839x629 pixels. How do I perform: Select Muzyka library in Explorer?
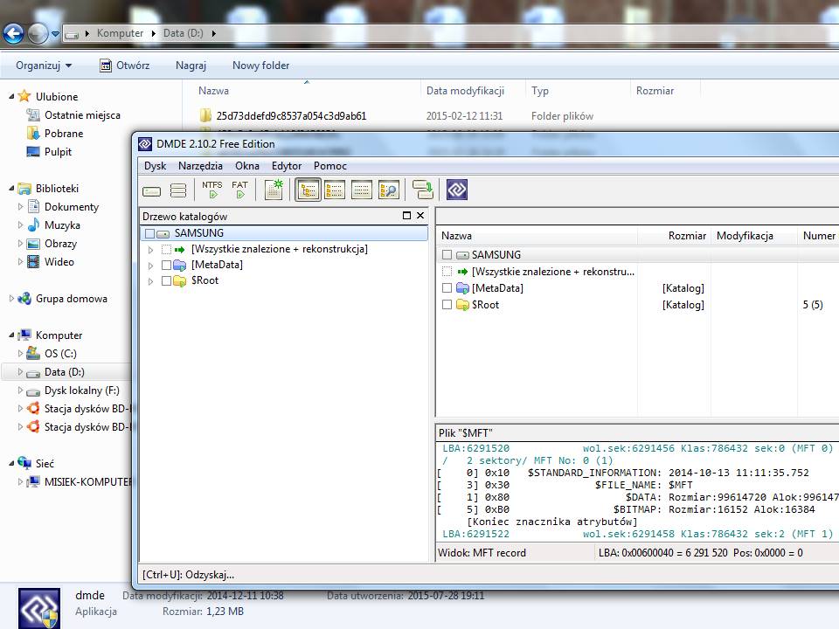62,225
